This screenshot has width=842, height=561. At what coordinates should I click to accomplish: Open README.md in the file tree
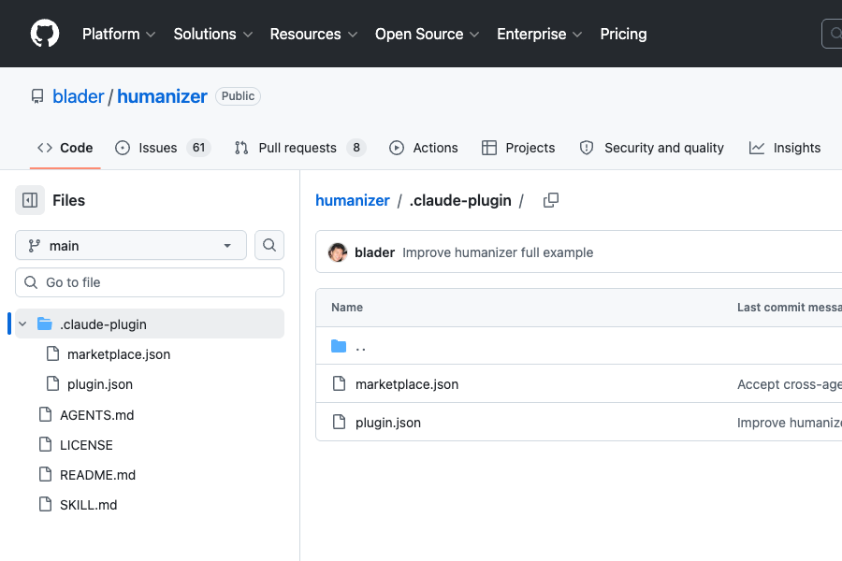pos(97,475)
